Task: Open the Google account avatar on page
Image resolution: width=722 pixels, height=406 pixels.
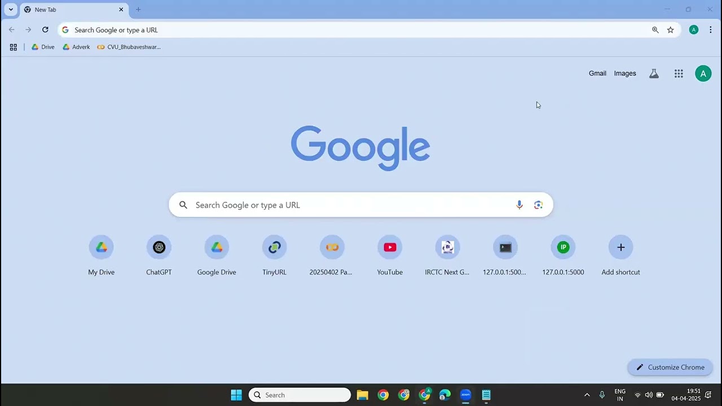Action: tap(703, 73)
